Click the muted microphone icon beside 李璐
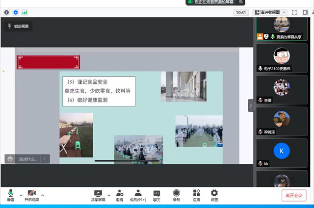The width and height of the screenshot is (314, 208). click(260, 100)
